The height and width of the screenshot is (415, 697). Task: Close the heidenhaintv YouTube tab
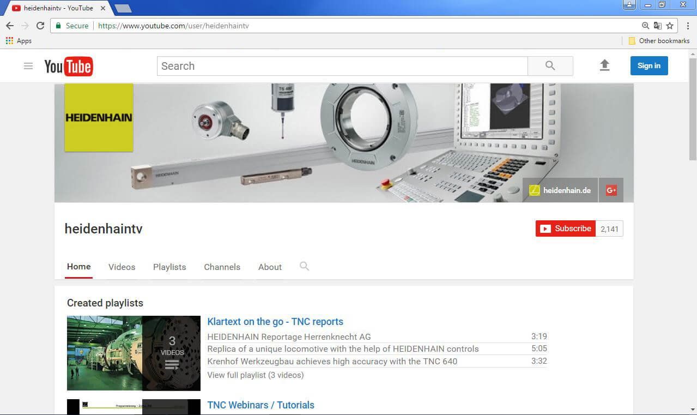click(103, 8)
